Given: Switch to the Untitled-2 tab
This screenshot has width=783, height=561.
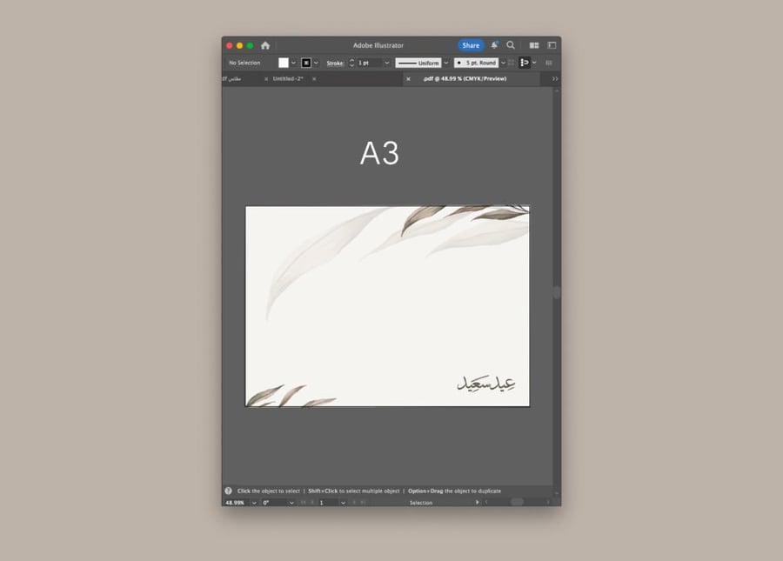Looking at the screenshot, I should point(288,79).
